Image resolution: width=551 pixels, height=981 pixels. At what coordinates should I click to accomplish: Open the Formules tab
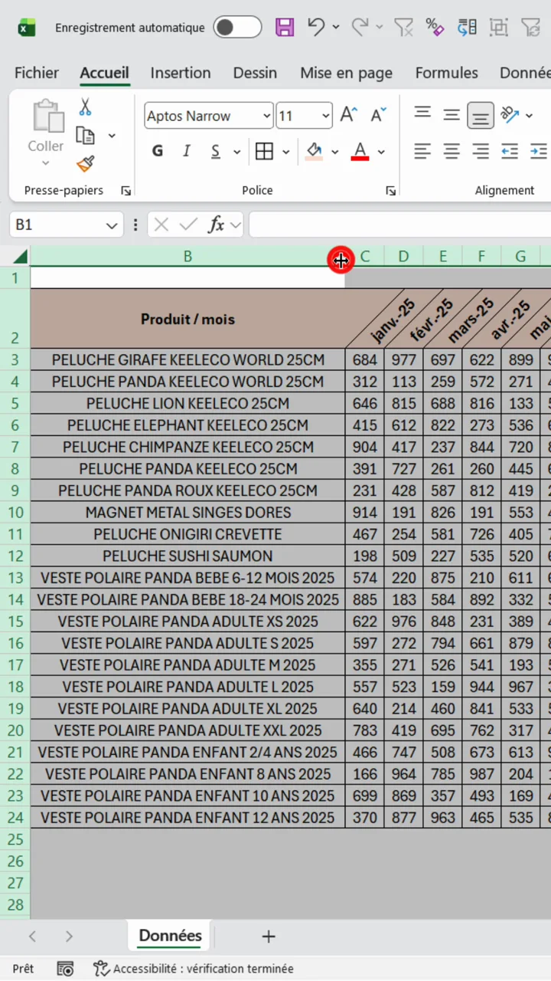tap(447, 73)
